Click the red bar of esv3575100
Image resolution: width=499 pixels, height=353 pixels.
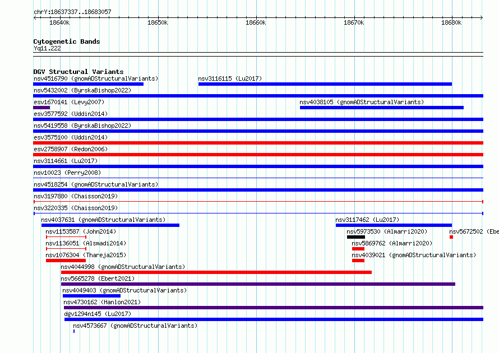coord(258,143)
